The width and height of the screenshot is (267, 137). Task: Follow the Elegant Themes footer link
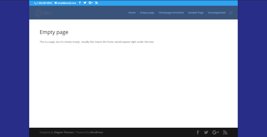[x=64, y=132]
